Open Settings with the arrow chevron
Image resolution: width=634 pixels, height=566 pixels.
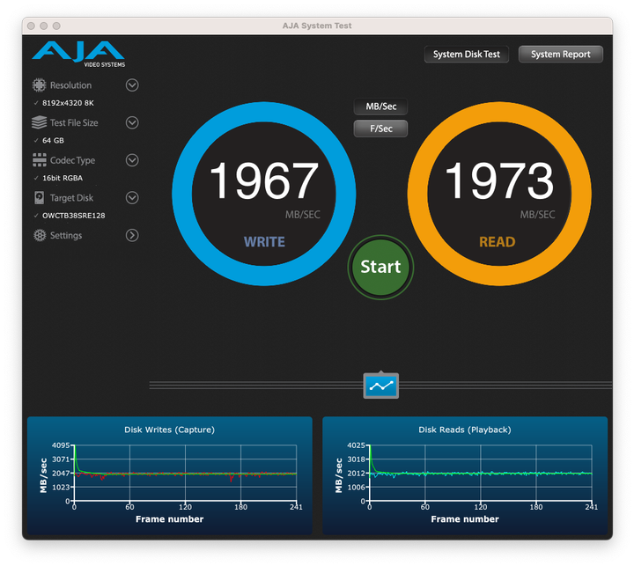point(132,236)
